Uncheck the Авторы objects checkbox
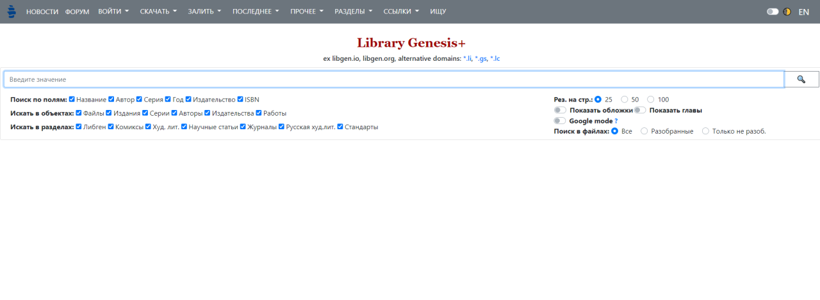This screenshot has height=300, width=820. (x=174, y=113)
